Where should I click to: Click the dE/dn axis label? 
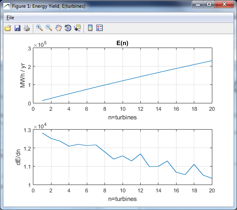tap(18, 157)
